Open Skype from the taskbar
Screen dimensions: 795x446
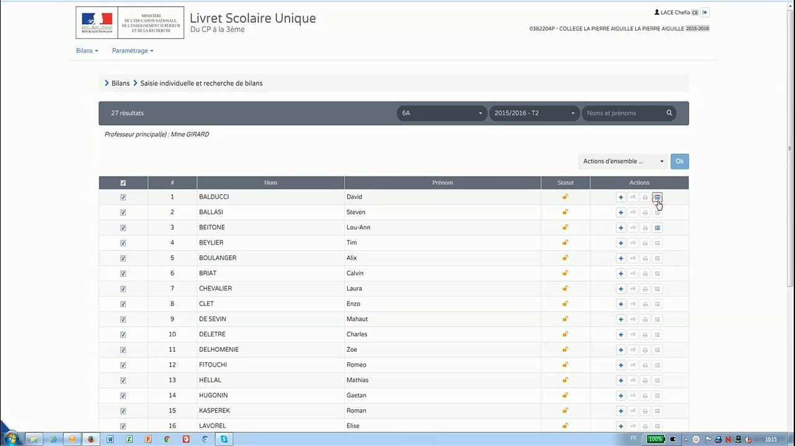coord(224,439)
